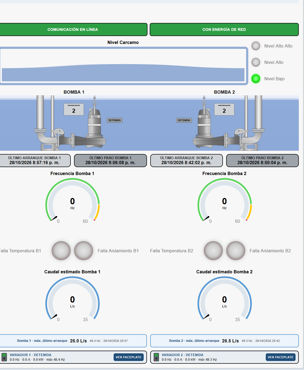
Task: Open faceplate for Variador 1
Action: click(x=129, y=357)
